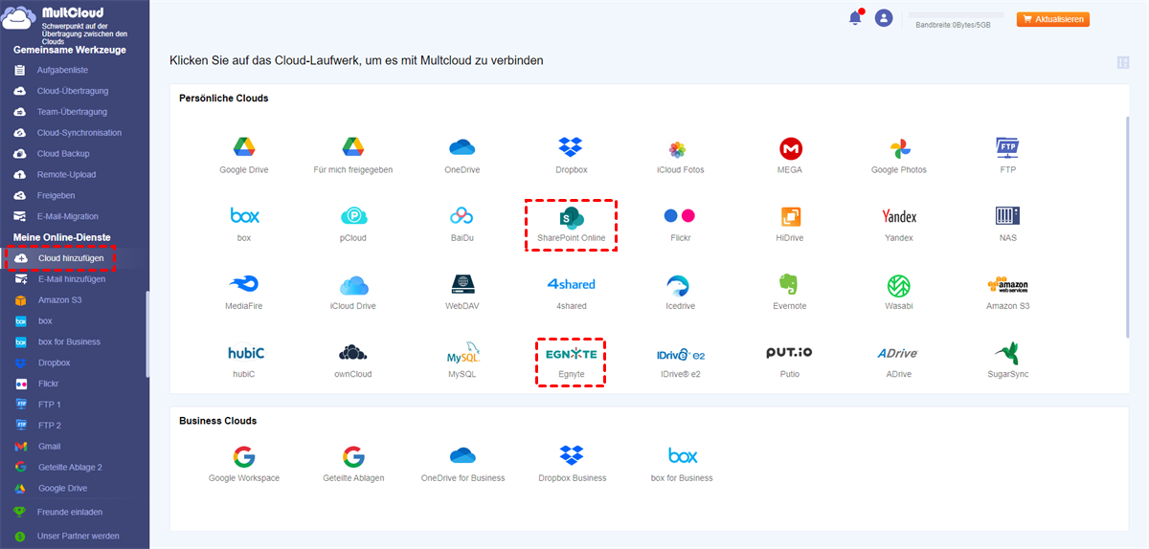
Task: Choose ownCloud icon
Action: [353, 353]
